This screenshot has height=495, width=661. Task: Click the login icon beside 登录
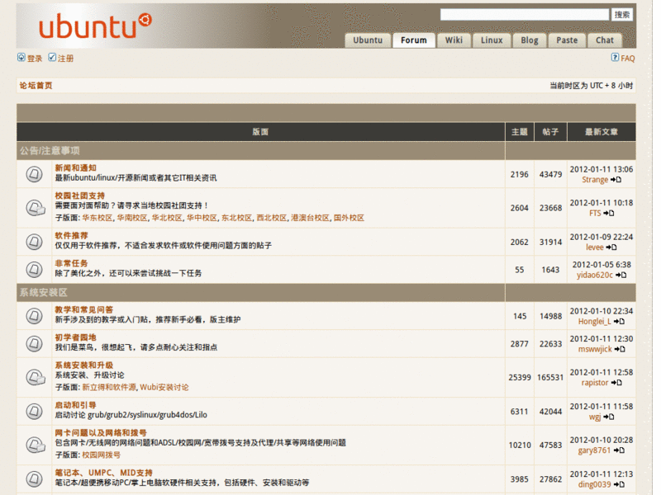point(21,57)
